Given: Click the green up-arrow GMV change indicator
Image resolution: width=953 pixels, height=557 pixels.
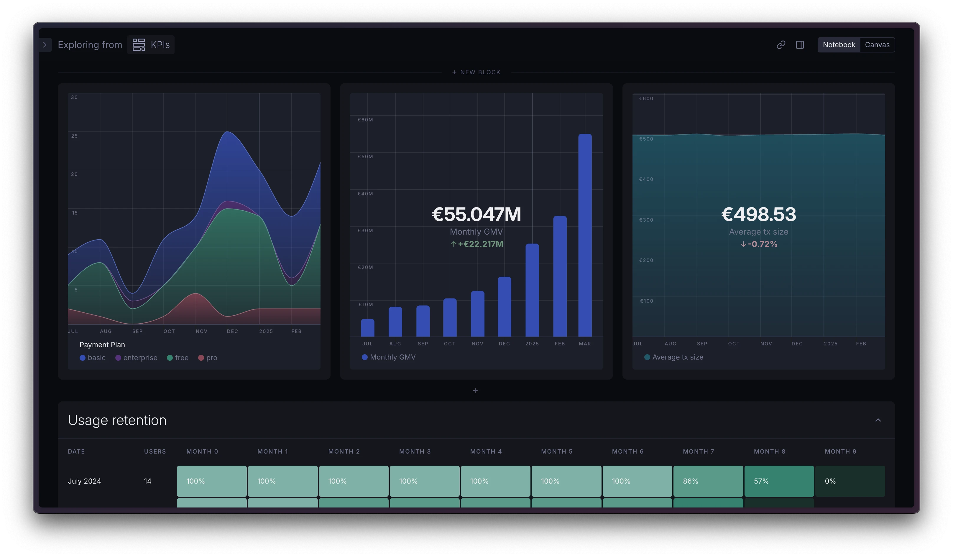Looking at the screenshot, I should [x=454, y=244].
